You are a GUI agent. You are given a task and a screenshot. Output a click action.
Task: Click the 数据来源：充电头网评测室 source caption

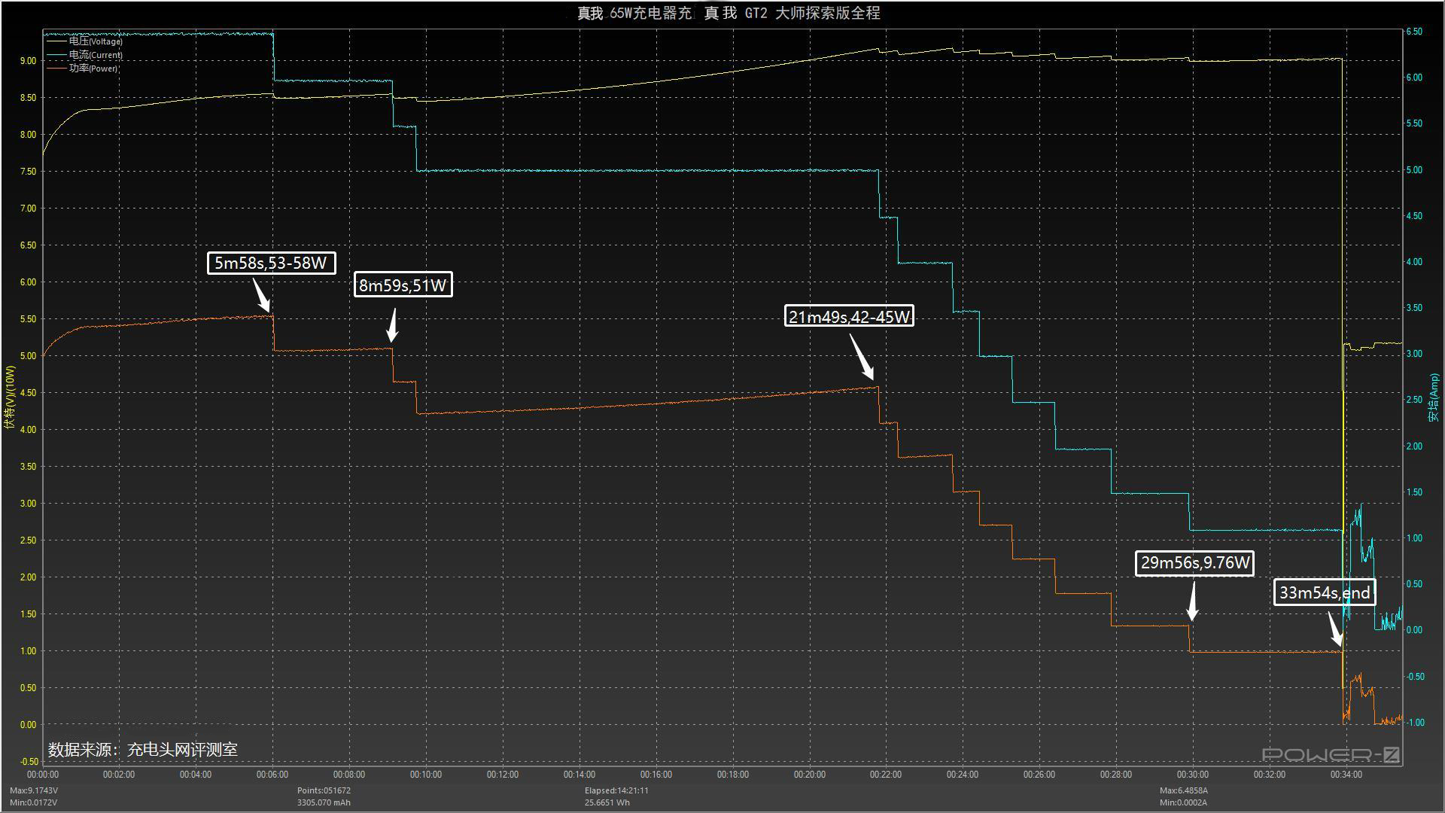pos(143,750)
